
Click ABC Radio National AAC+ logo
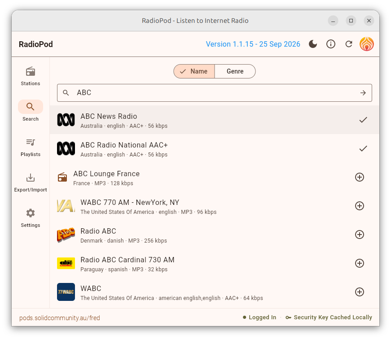(66, 148)
